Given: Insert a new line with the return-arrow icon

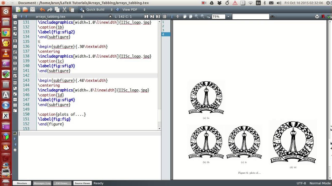Looking at the screenshot, I should click(15, 76).
